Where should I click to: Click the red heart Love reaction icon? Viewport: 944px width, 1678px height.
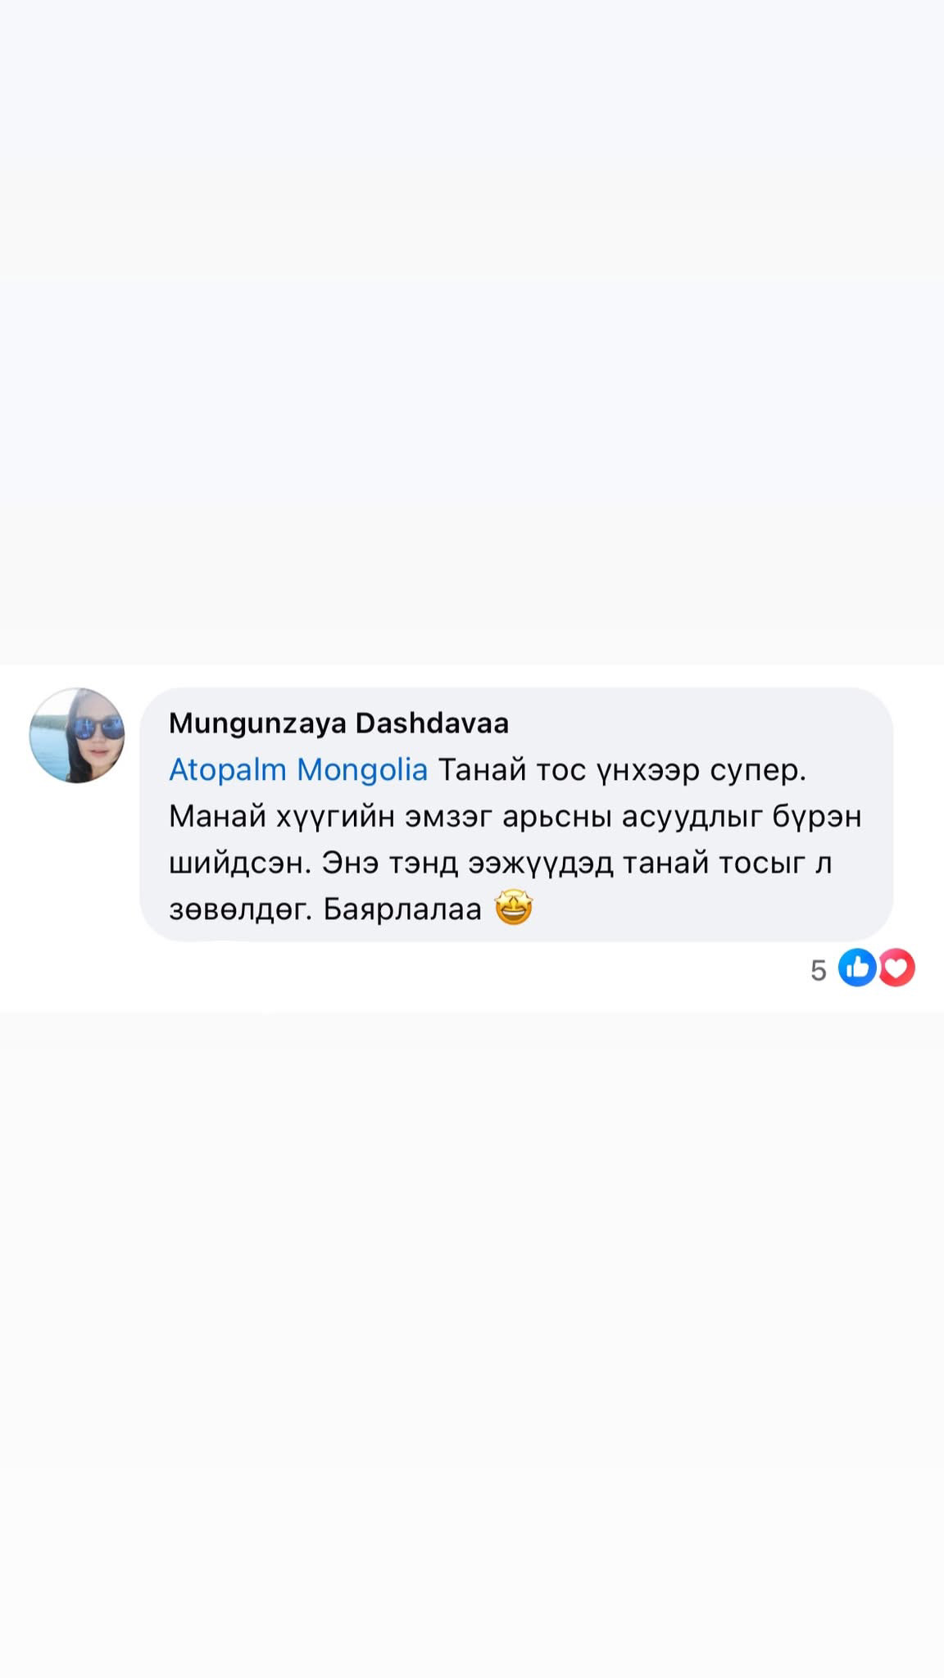(896, 968)
